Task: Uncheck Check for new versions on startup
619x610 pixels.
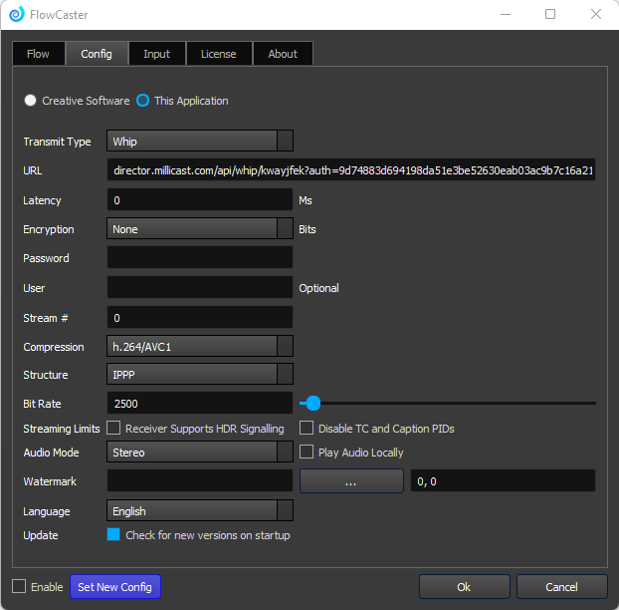Action: 113,535
